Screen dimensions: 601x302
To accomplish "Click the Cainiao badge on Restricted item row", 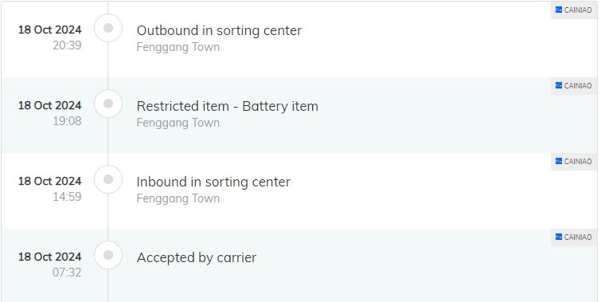I will [574, 85].
